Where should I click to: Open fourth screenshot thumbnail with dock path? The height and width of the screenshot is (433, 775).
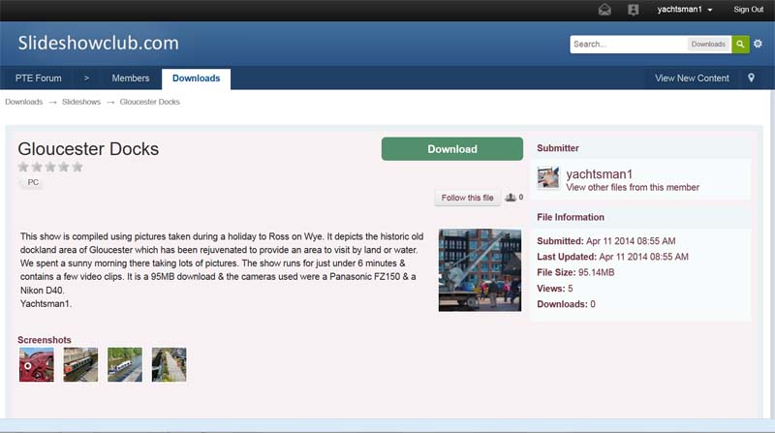click(169, 365)
